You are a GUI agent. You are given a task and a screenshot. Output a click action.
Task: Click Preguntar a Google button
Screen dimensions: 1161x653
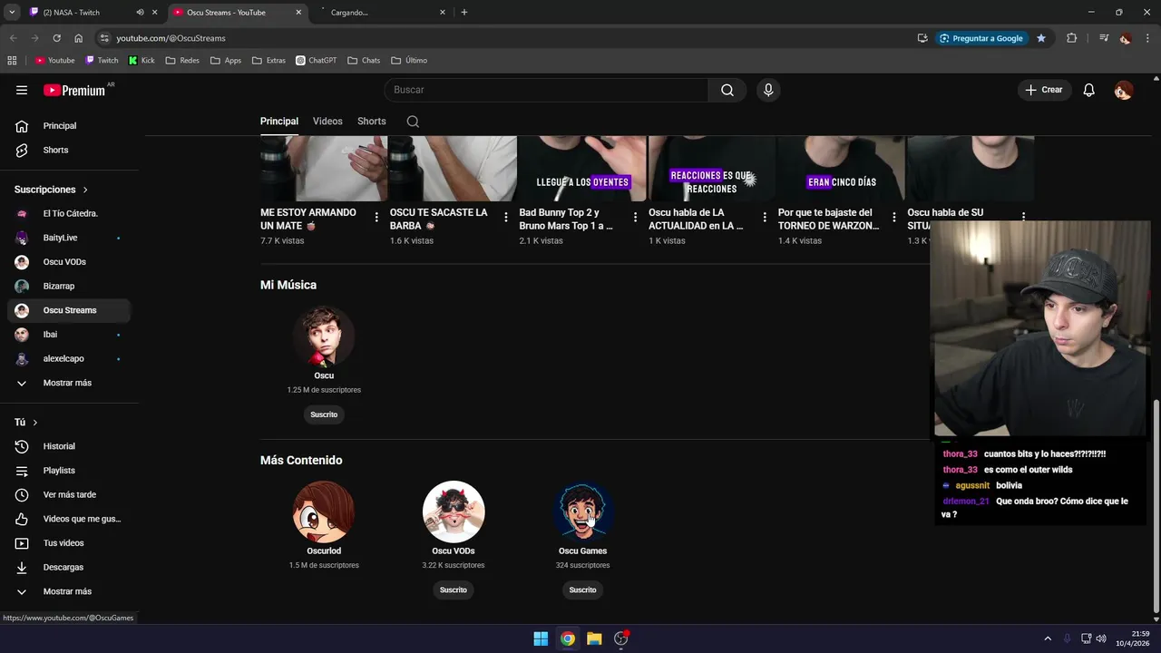981,38
